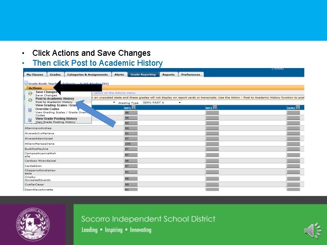Open View Grading Scales / Override Codes entry
The height and width of the screenshot is (245, 327).
coord(58,110)
